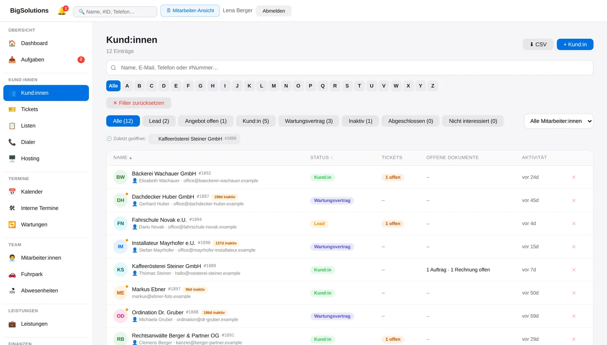
Task: Delete Bäckerei Wachauer GmbH row
Action: (x=574, y=177)
